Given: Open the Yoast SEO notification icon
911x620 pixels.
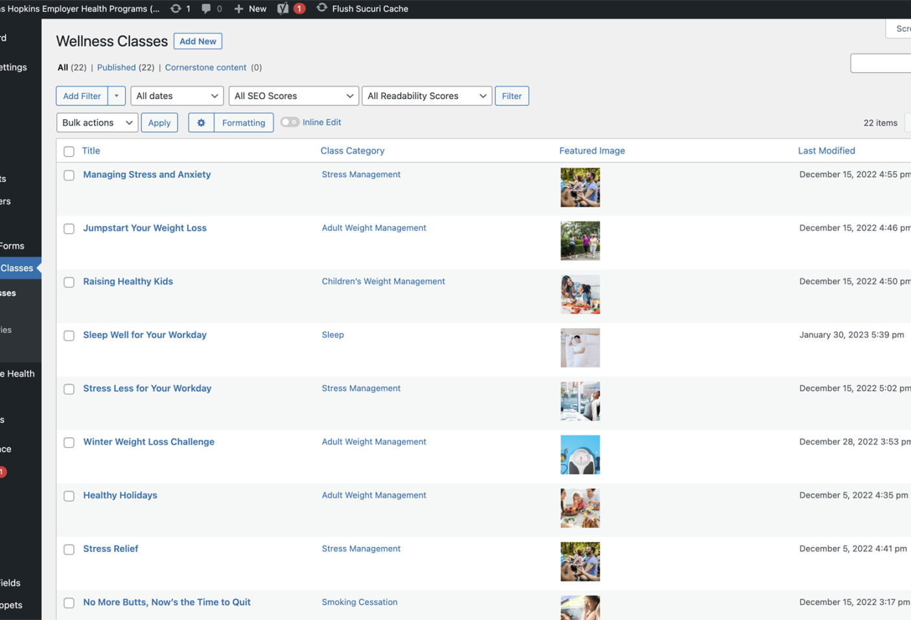Looking at the screenshot, I should (x=283, y=8).
